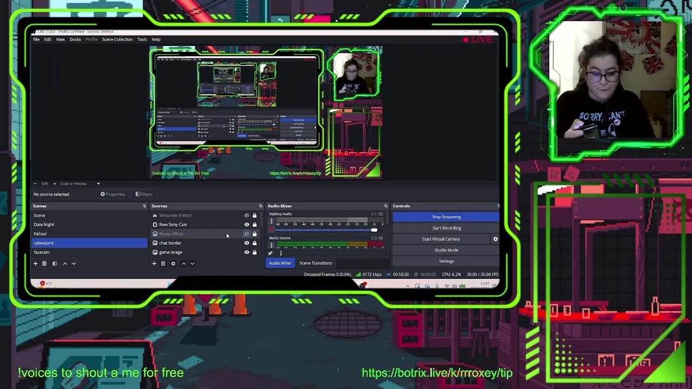The image size is (692, 389).
Task: Click Start Recording button
Action: pyautogui.click(x=446, y=228)
